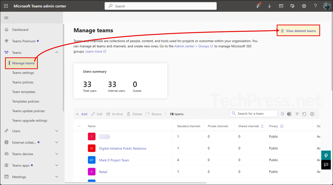This screenshot has width=333, height=185.
Task: Click info icon next to Shared channels
Action: point(262,126)
